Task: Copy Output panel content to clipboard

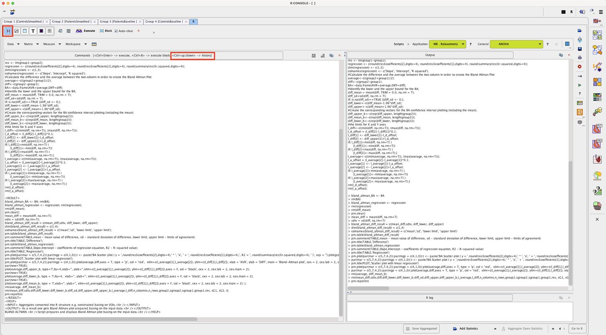Action: pyautogui.click(x=561, y=55)
